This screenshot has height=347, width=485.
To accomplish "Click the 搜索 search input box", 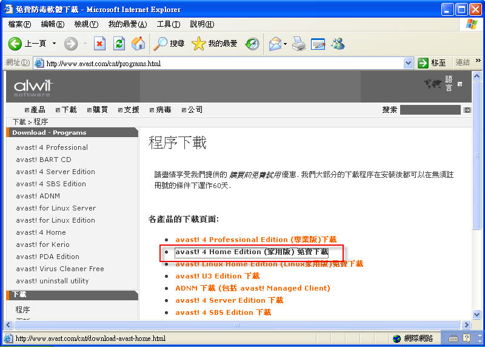I will click(430, 110).
